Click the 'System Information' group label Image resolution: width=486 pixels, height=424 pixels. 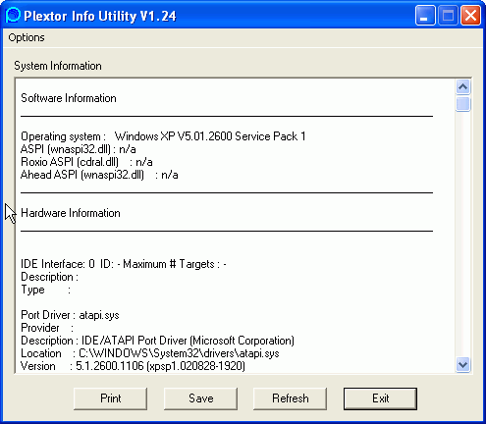58,66
